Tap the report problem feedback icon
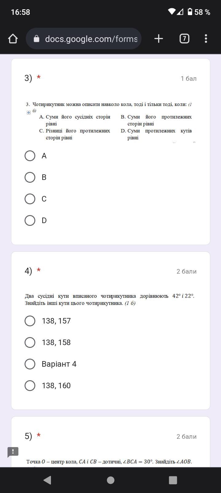The height and width of the screenshot is (493, 221). tap(13, 452)
